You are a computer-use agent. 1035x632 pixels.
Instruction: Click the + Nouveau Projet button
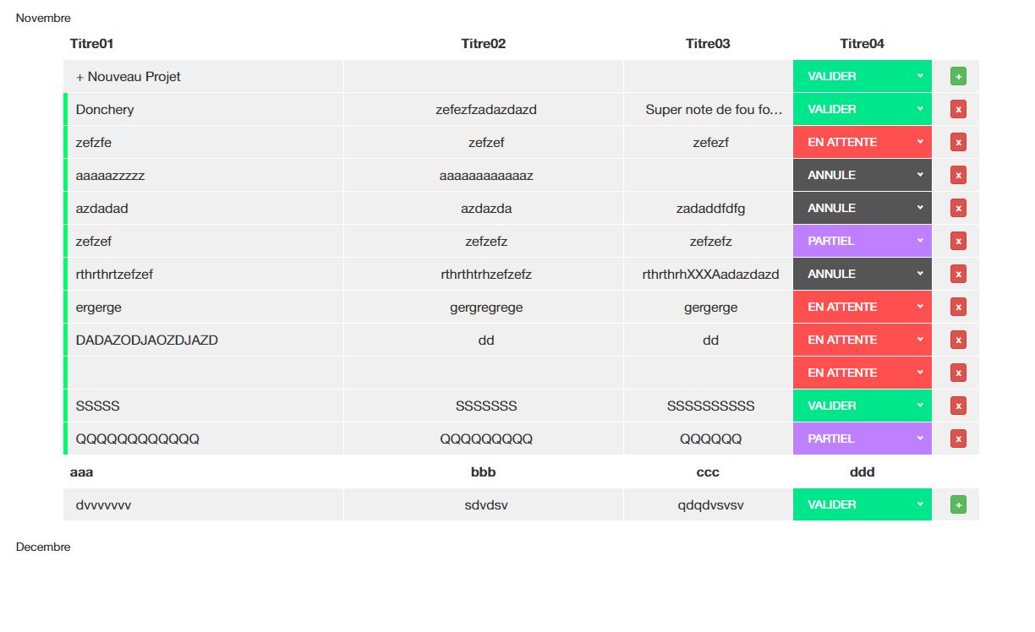coord(128,76)
